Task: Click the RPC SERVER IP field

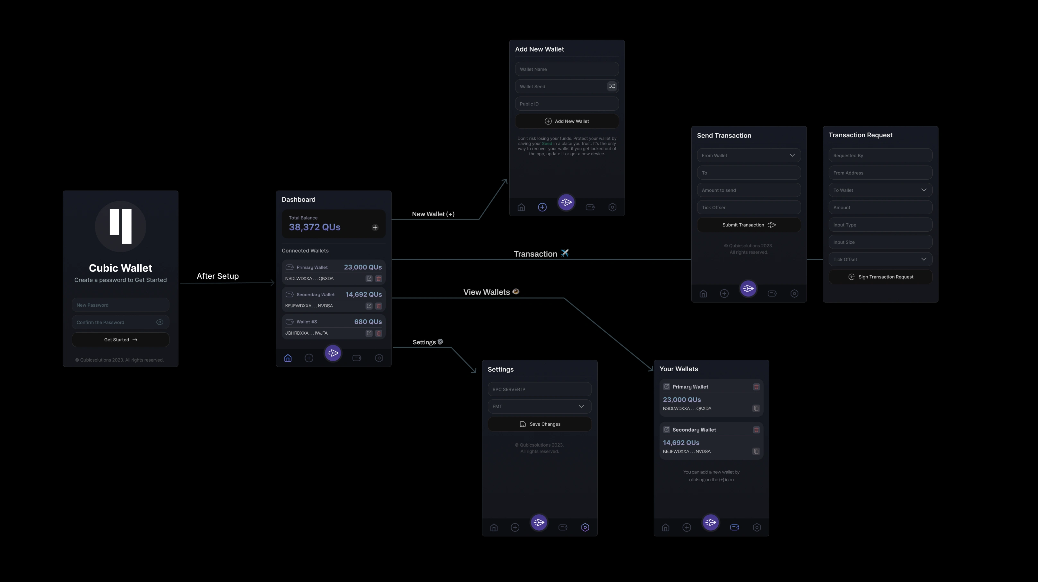Action: pos(540,389)
